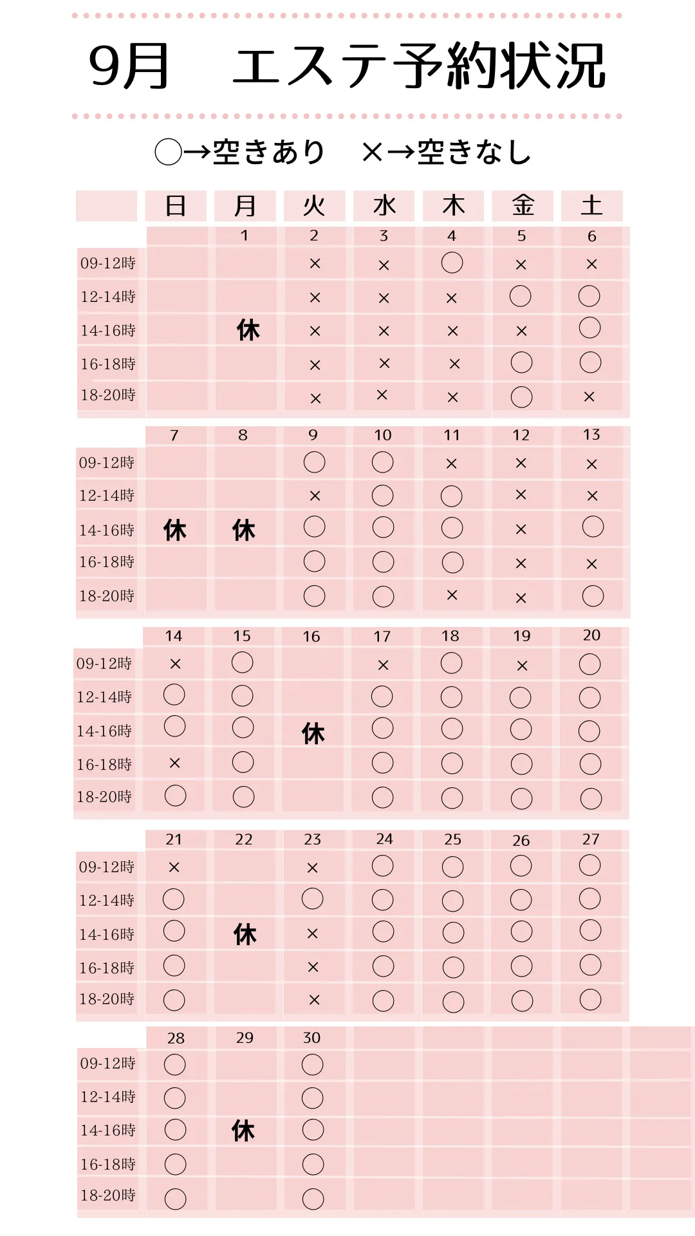Select the circle on the 13th at 14-16時
This screenshot has width=695, height=1236.
pos(593,527)
